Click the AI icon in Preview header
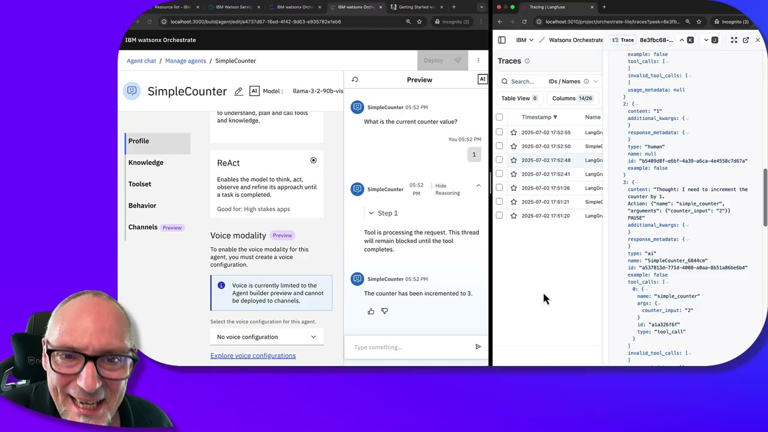768x432 pixels. [482, 80]
